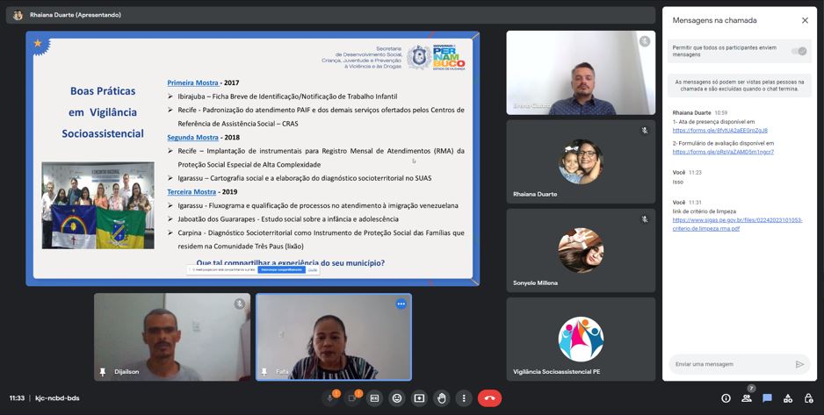The width and height of the screenshot is (824, 415).
Task: Open host controls lock icon
Action: click(808, 398)
